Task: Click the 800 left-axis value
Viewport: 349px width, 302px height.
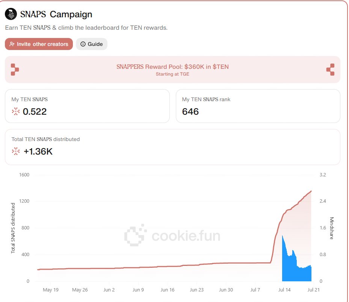Action: tap(25, 228)
